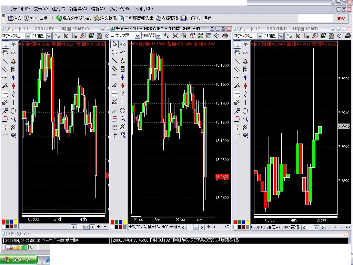Pick the wave curve tool in HKD/JPY chart
This screenshot has height=265, width=353.
123,94
